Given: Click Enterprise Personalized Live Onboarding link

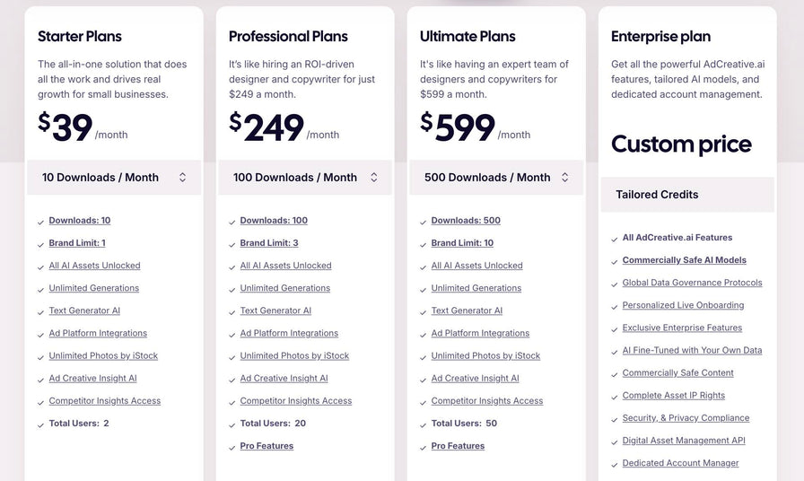Looking at the screenshot, I should point(683,305).
